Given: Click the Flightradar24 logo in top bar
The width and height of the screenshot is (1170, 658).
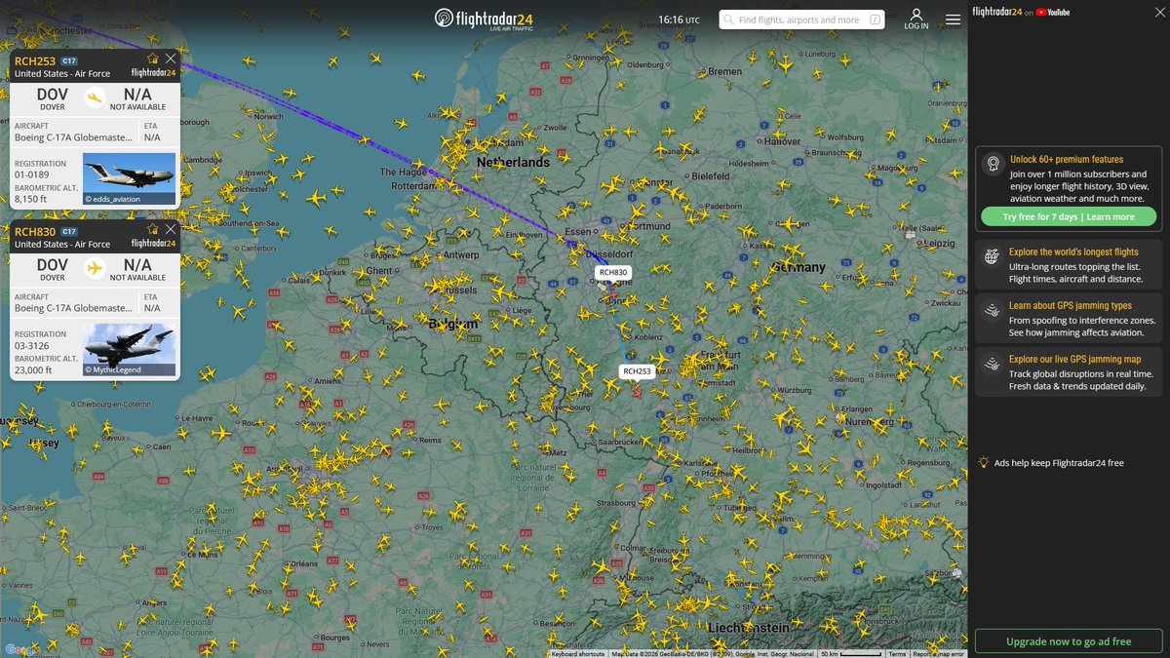Looking at the screenshot, I should coord(483,19).
